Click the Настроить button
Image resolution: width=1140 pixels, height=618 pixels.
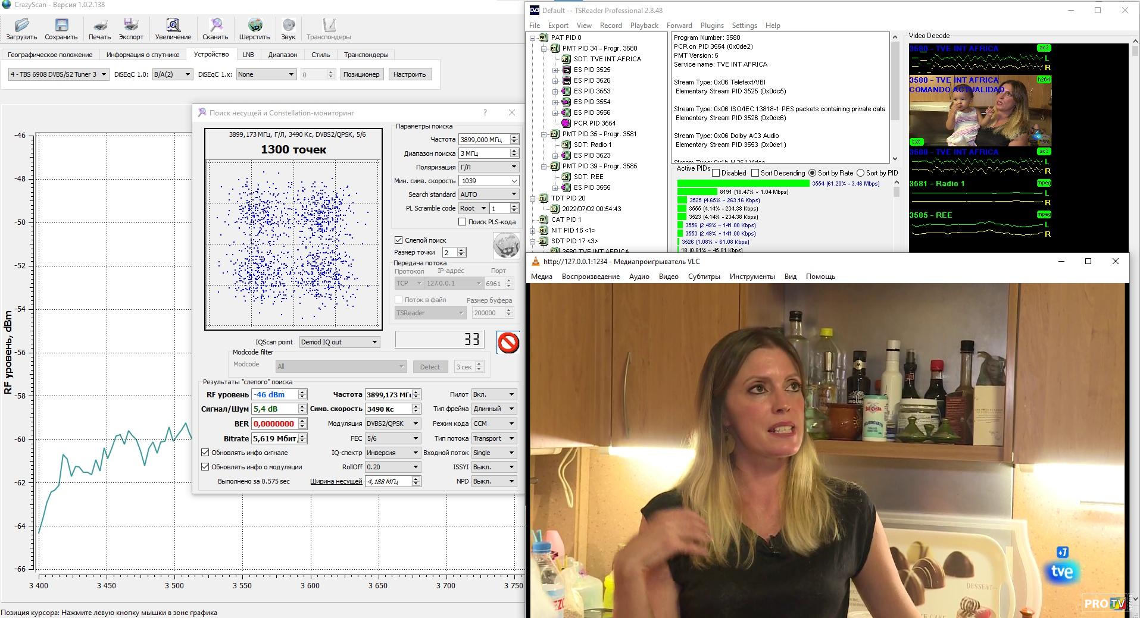click(410, 74)
